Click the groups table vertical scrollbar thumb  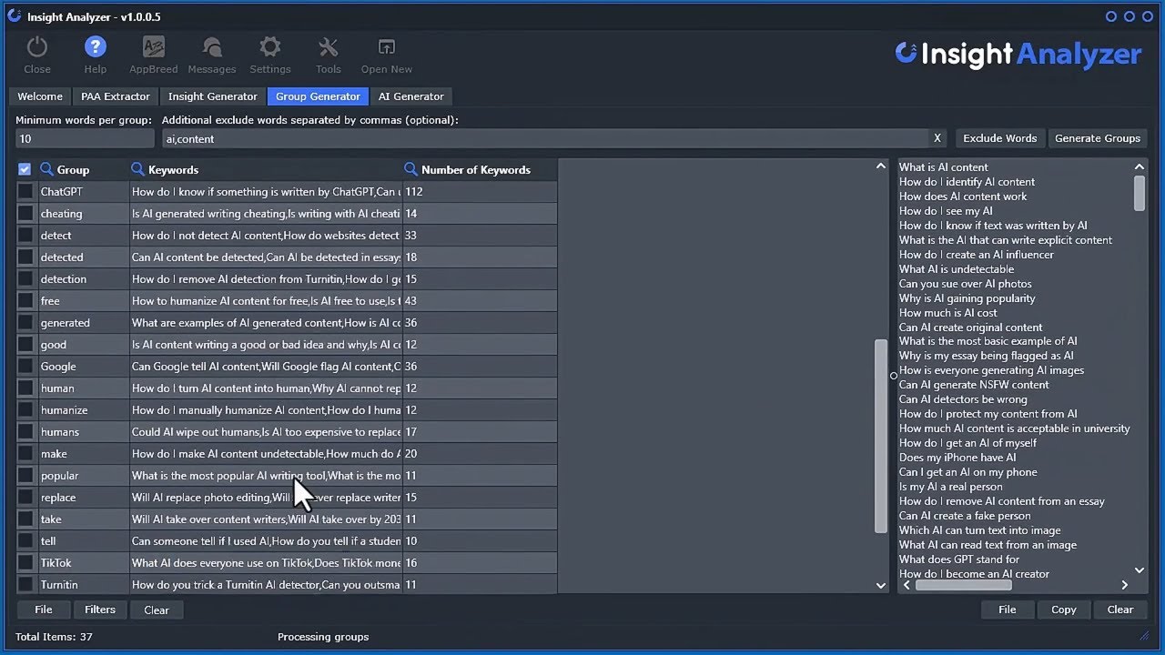click(x=880, y=437)
